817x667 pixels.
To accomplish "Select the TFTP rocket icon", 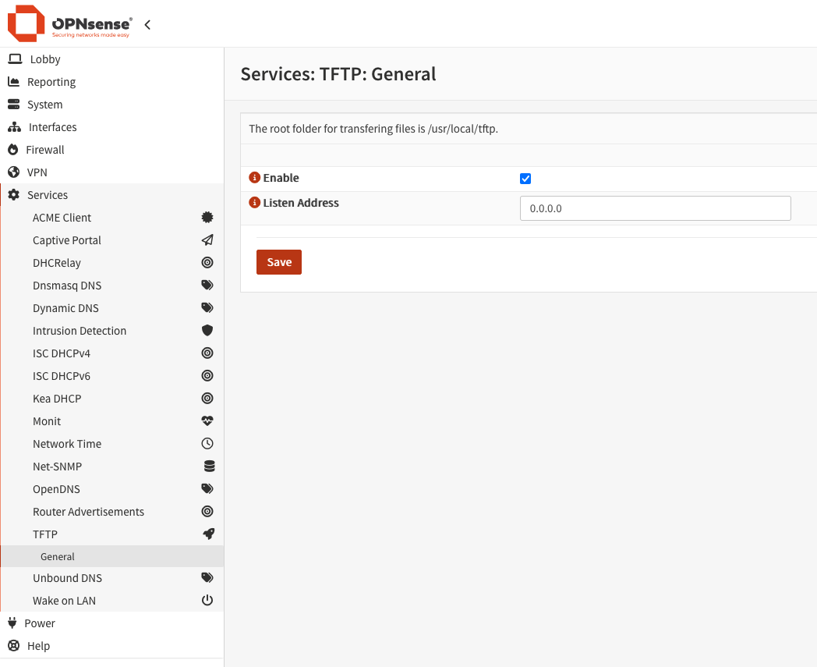I will click(207, 534).
